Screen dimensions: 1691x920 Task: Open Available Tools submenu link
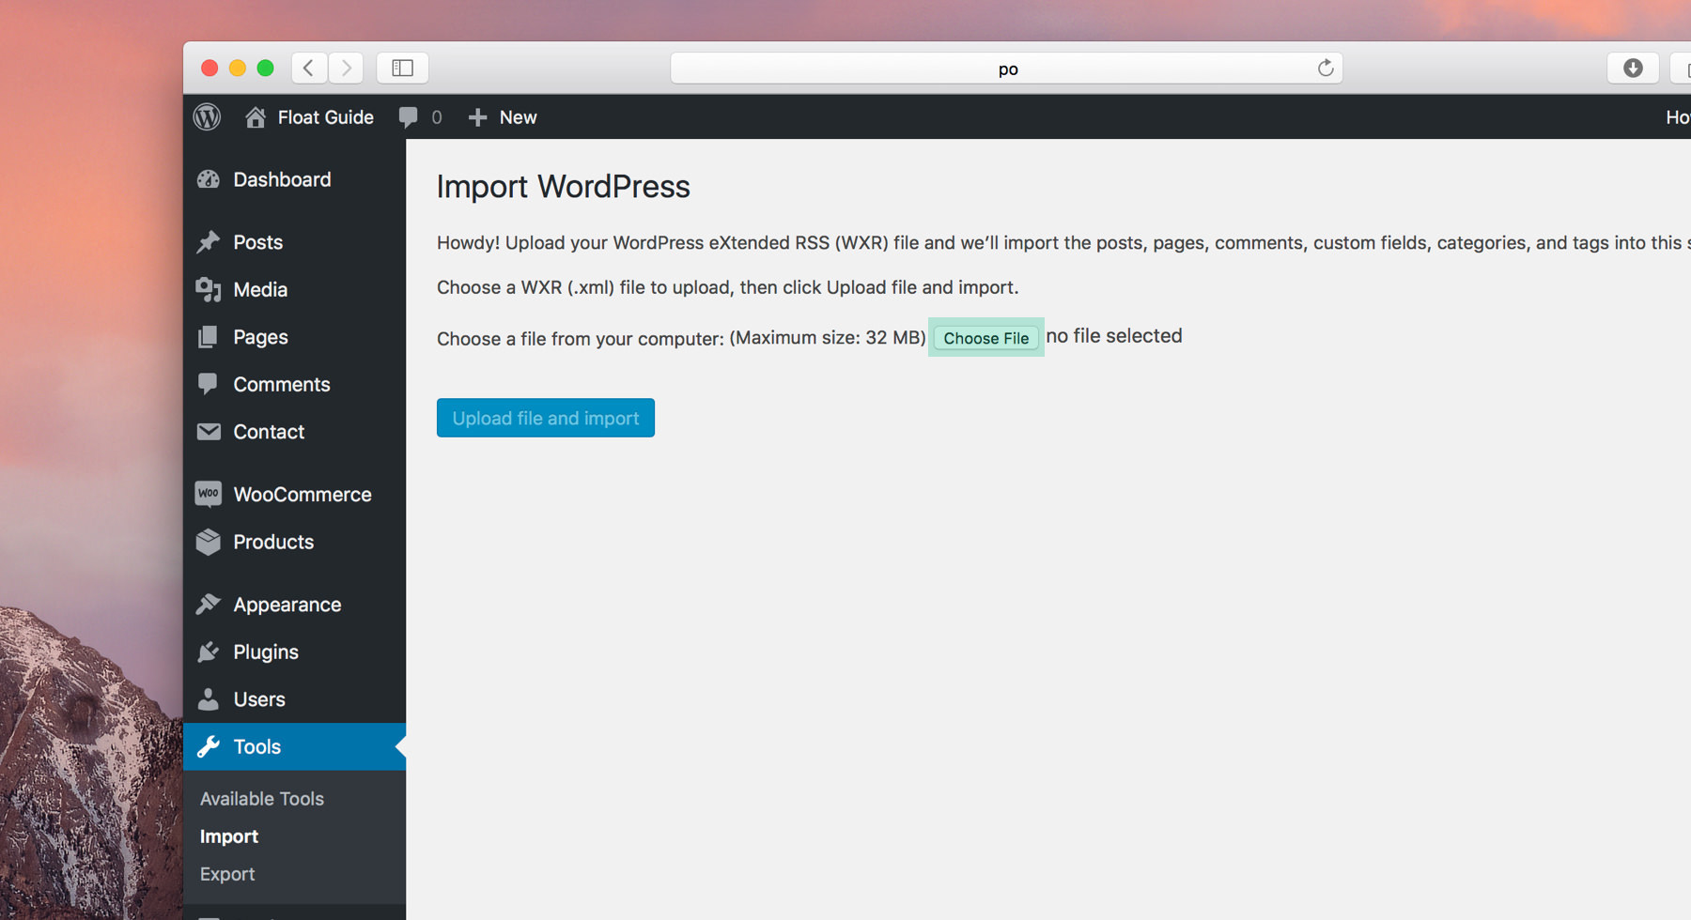point(262,799)
